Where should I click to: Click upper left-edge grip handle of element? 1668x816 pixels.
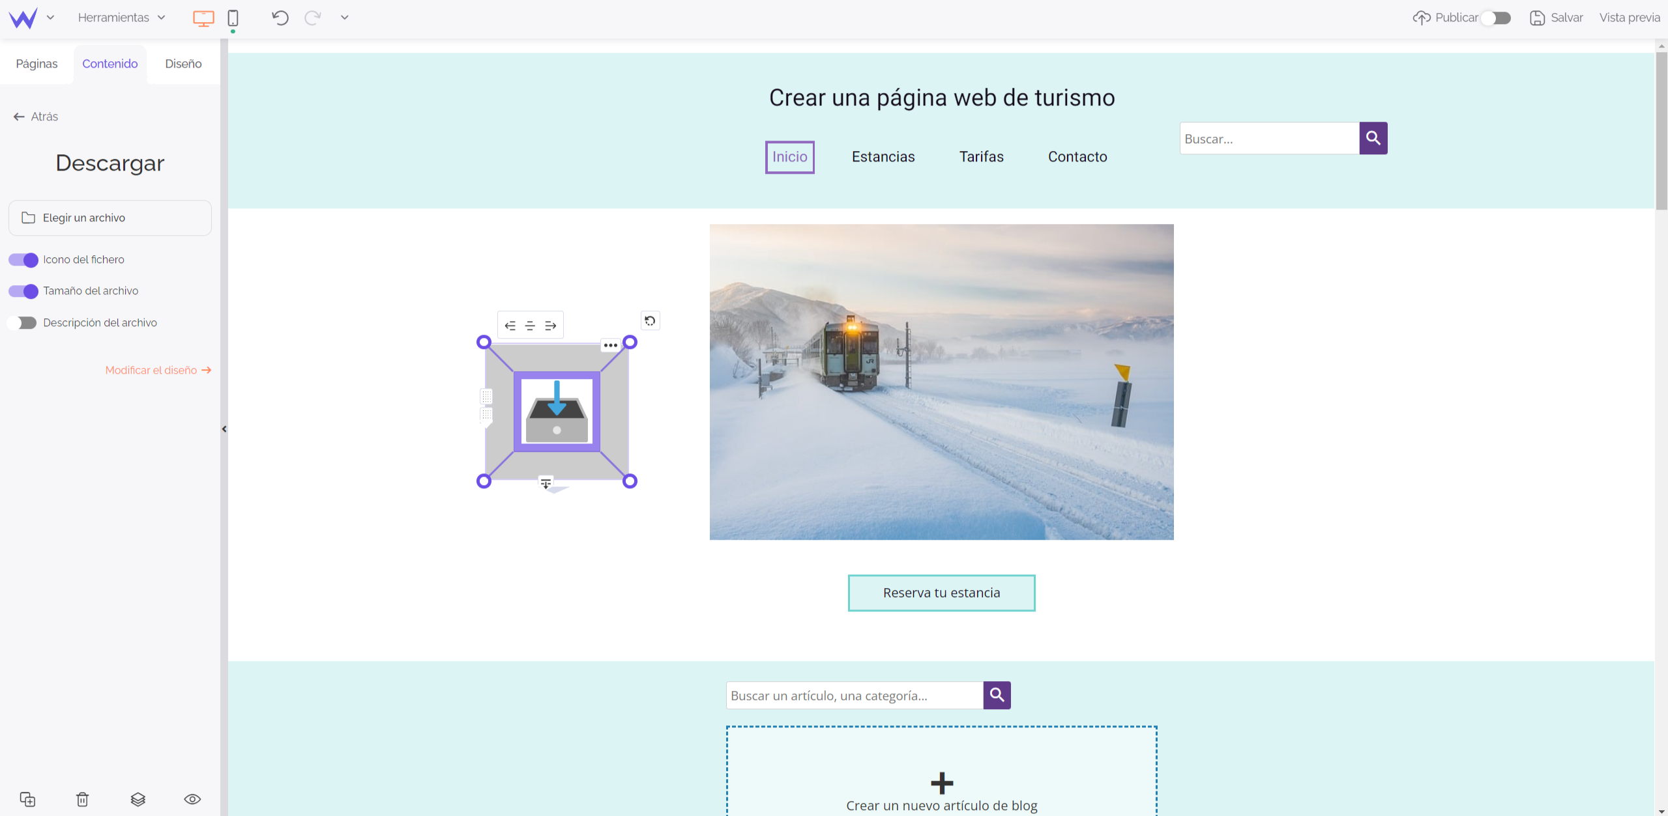tap(486, 397)
